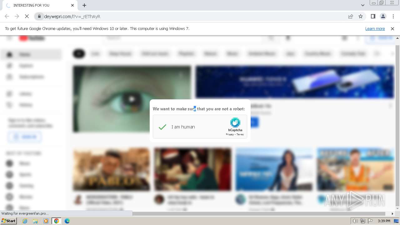Share this page icon

coord(351,16)
